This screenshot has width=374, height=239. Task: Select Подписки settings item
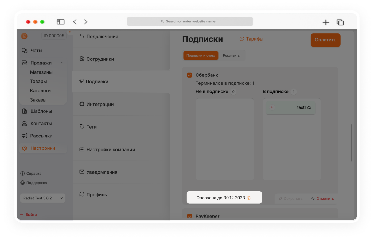click(x=121, y=82)
